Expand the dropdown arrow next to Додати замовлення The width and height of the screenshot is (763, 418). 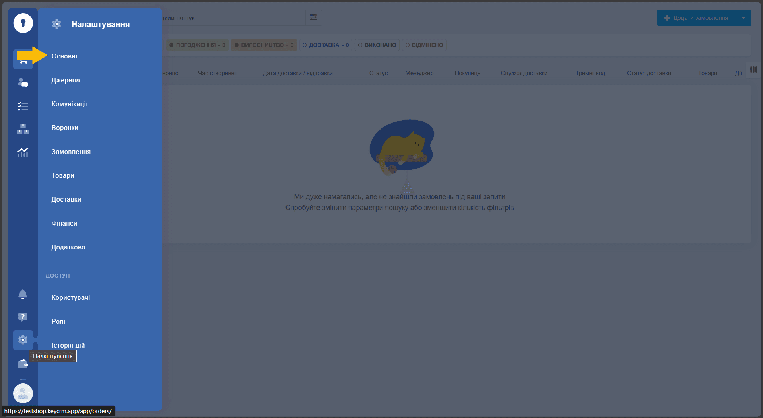pos(744,17)
